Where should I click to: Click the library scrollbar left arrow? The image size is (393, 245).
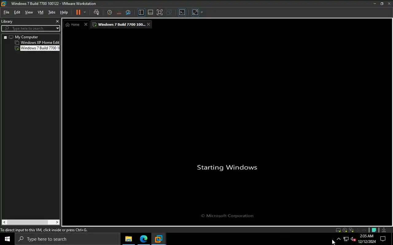(4, 222)
